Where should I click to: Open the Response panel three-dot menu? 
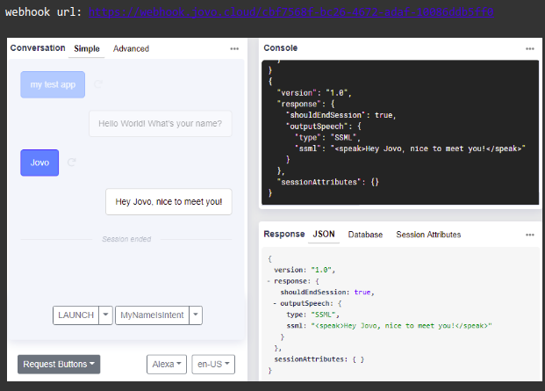pyautogui.click(x=530, y=235)
